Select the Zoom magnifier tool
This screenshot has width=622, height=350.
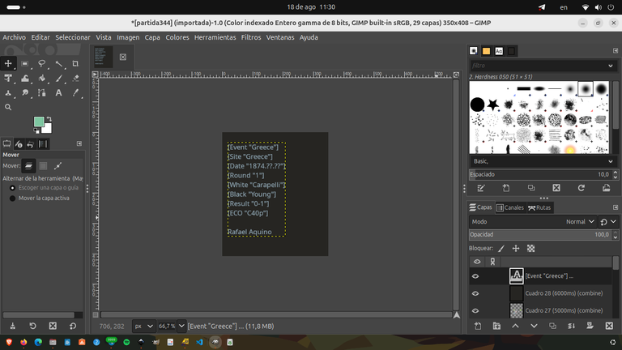(8, 107)
